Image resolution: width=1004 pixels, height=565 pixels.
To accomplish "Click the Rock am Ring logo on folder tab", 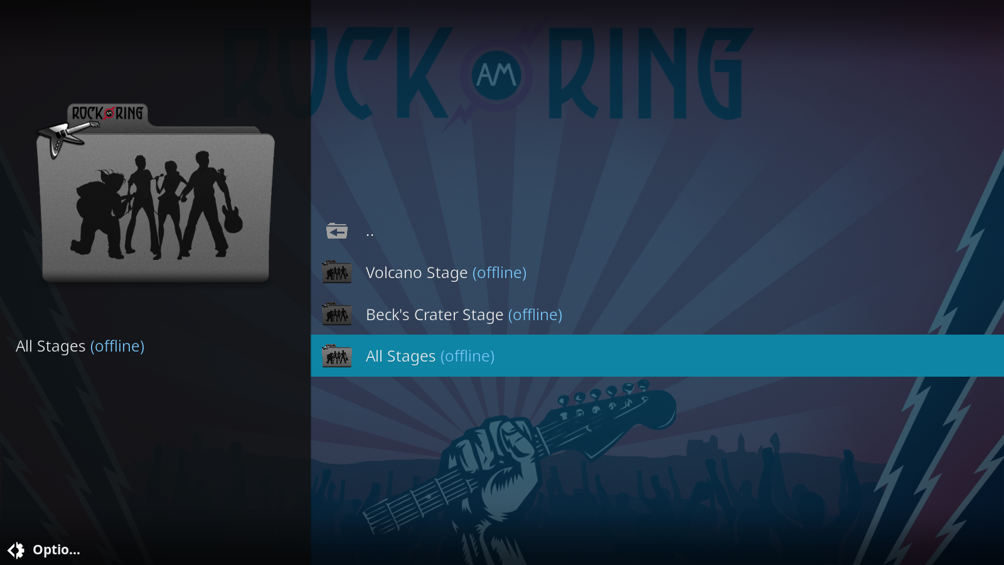I will (x=107, y=114).
